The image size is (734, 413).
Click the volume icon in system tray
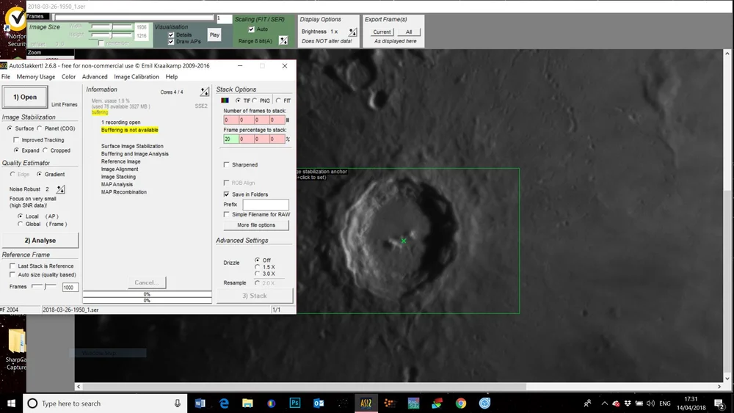click(650, 403)
